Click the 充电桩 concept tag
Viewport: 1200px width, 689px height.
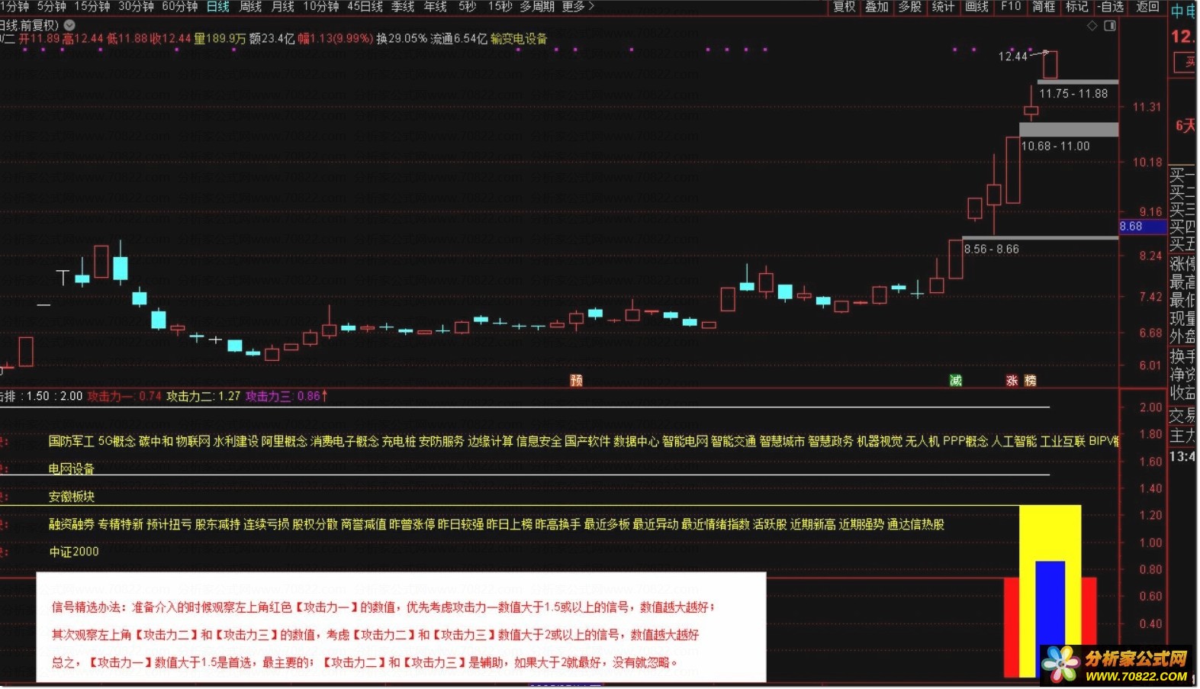pyautogui.click(x=399, y=441)
